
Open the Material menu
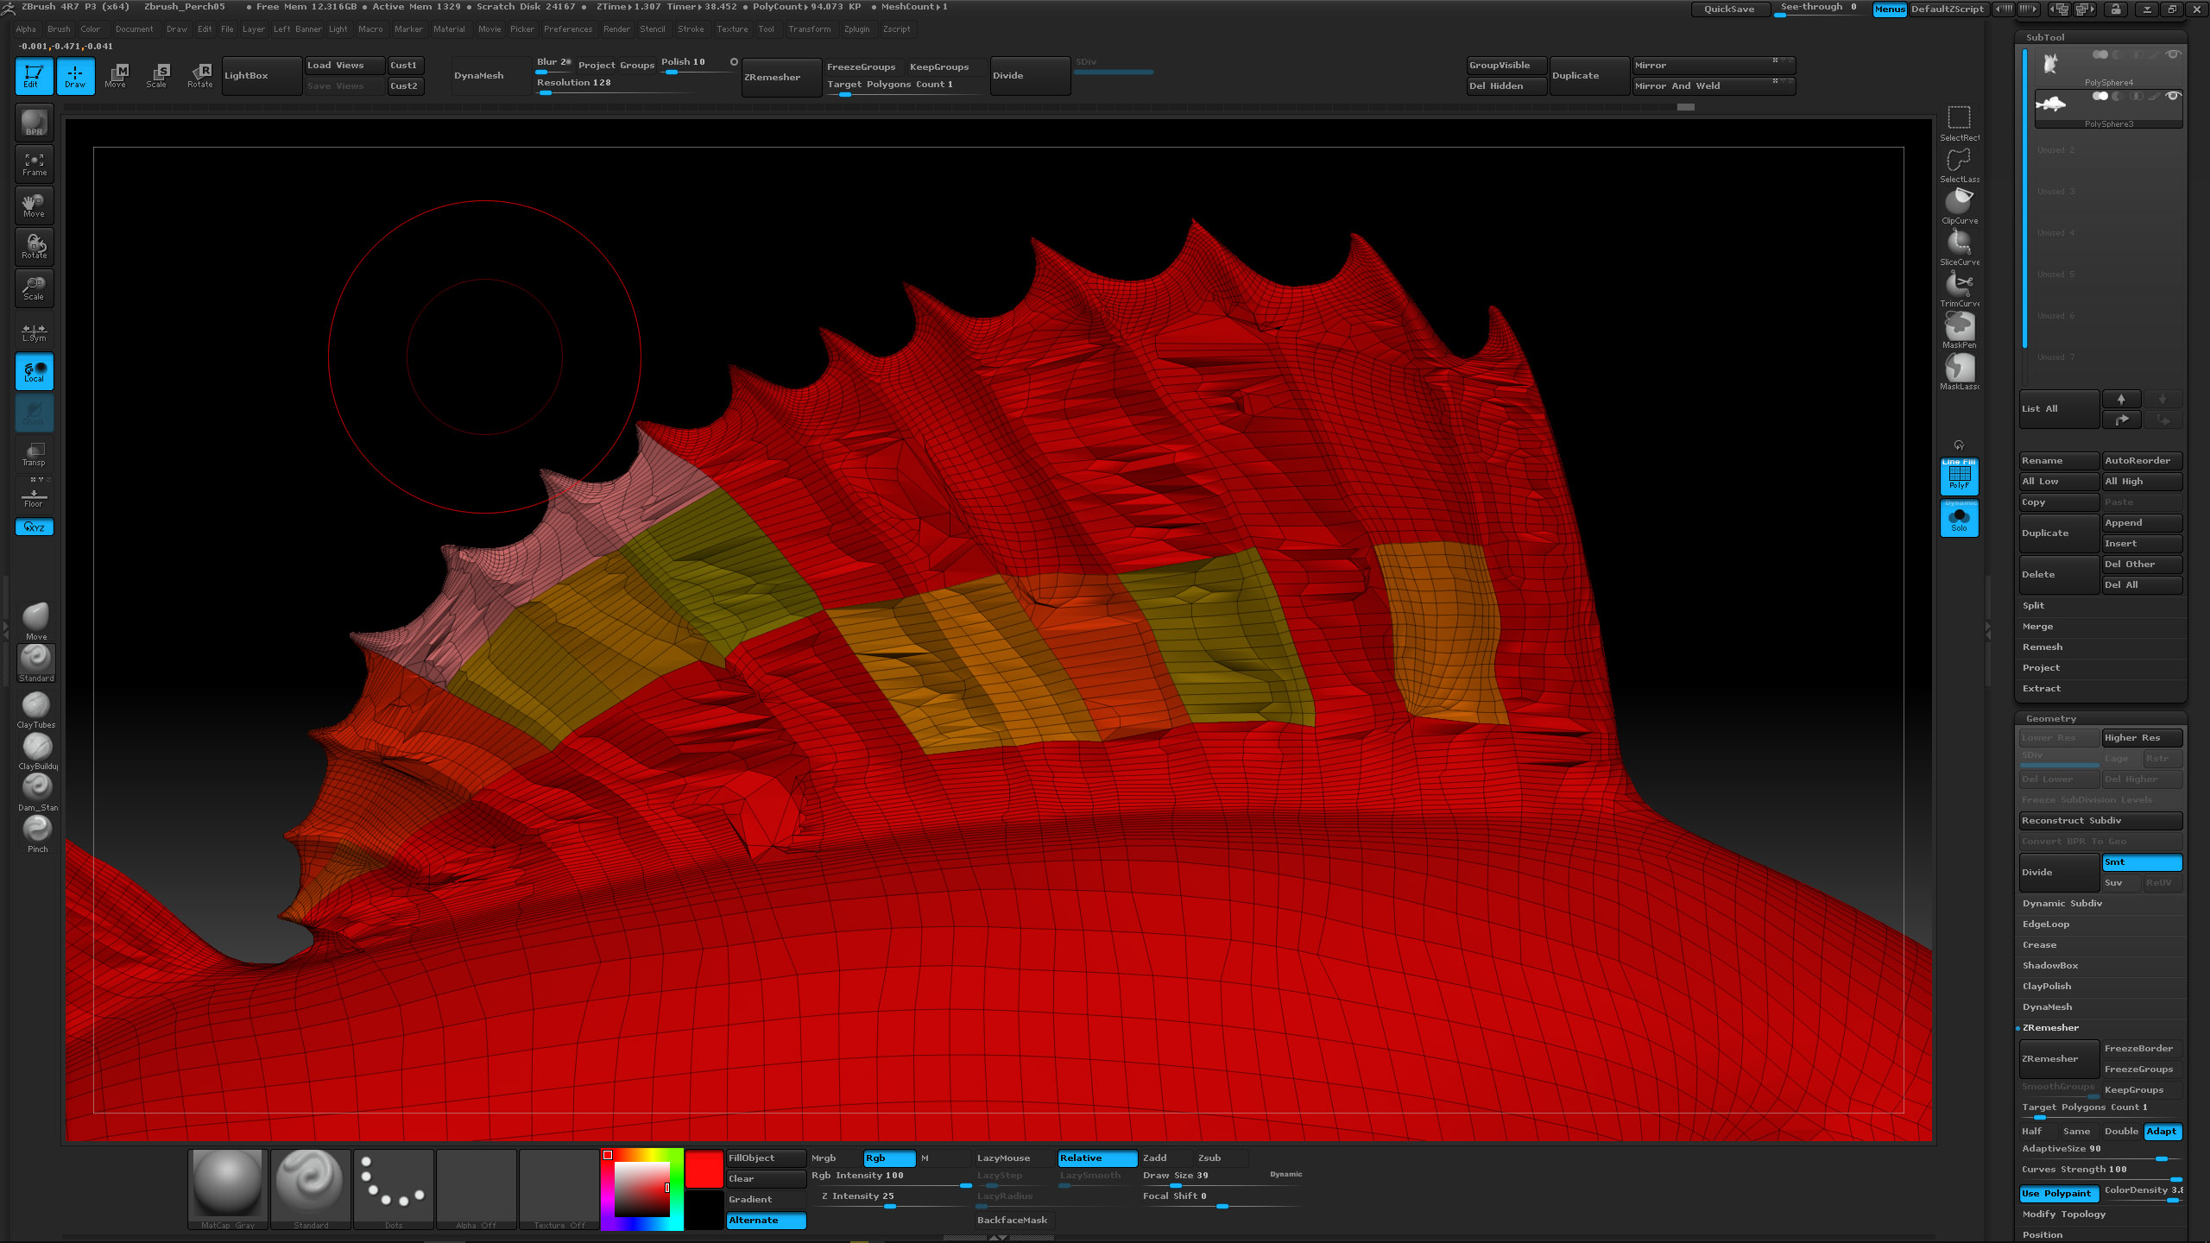[x=449, y=28]
